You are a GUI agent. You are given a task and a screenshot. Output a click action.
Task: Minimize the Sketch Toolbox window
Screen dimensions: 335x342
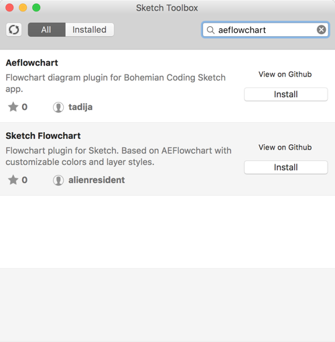23,7
